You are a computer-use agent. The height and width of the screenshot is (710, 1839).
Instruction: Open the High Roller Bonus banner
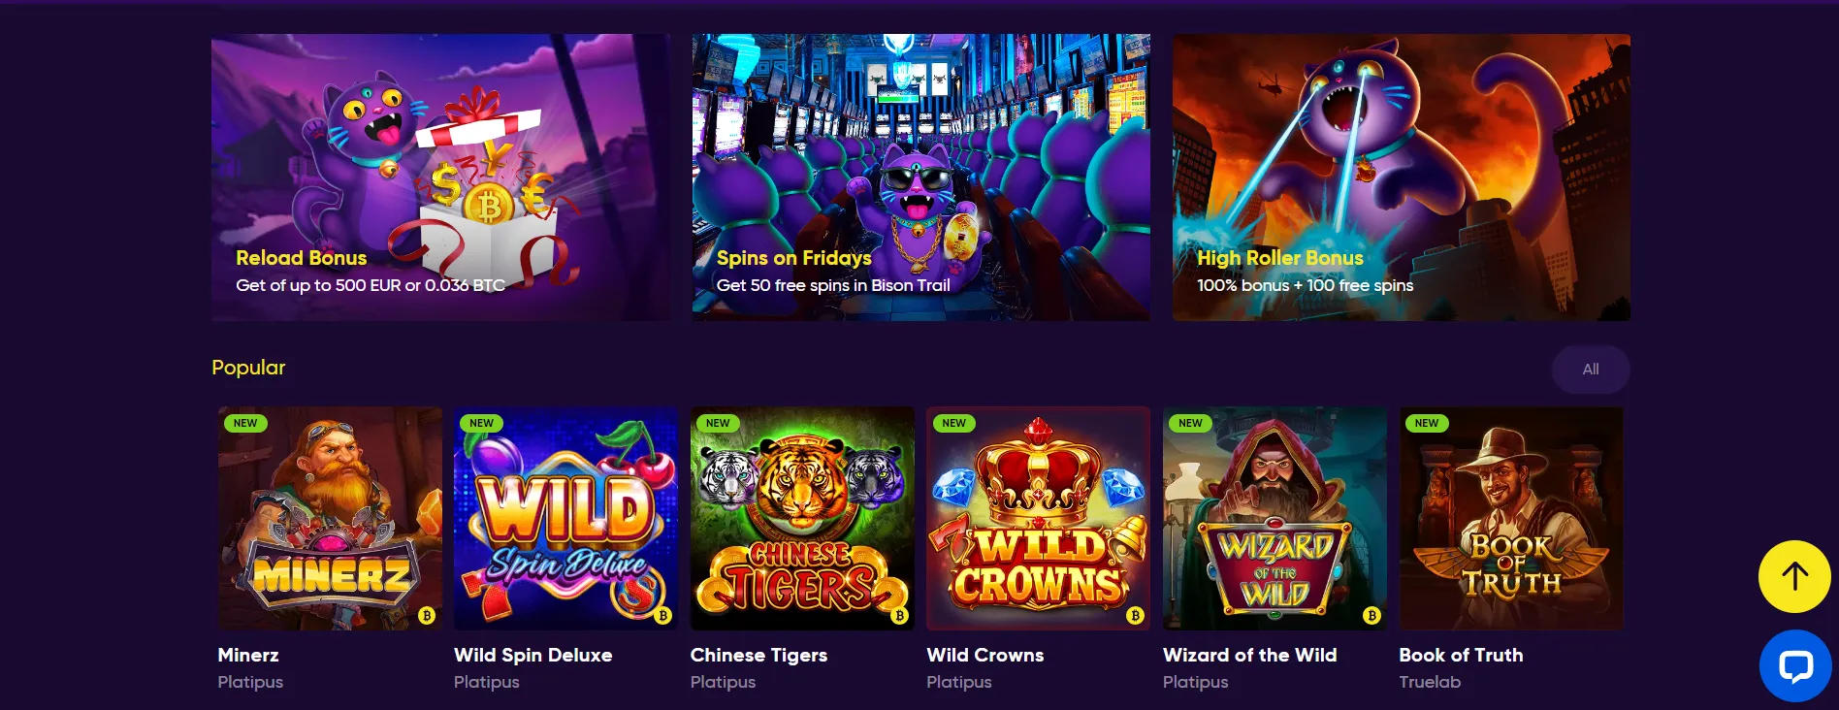1401,177
